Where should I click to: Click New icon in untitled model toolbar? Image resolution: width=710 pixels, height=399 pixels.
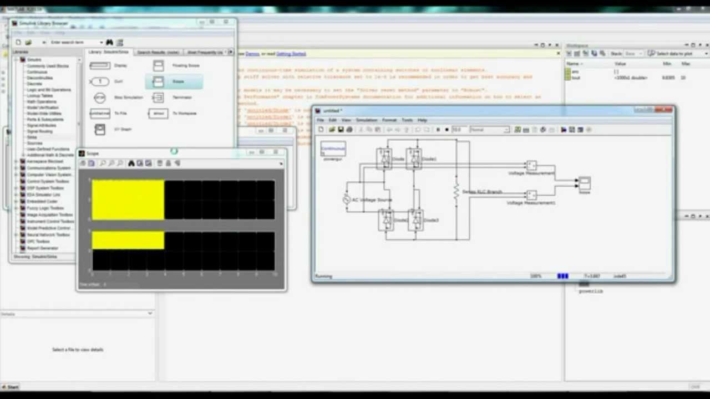321,130
